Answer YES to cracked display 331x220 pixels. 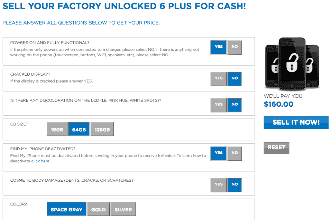click(x=219, y=79)
